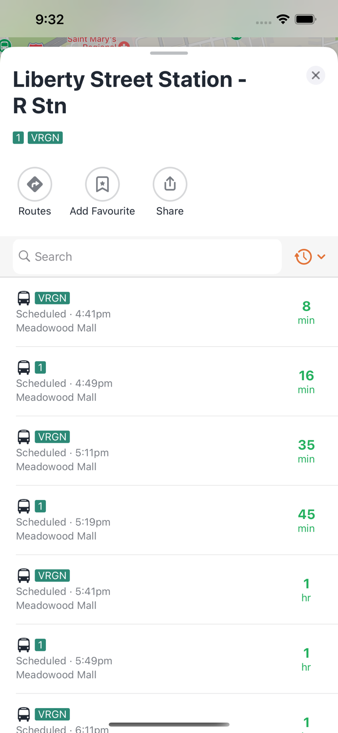Tap the orange chevron next to the clock
The image size is (338, 733).
[x=321, y=257]
